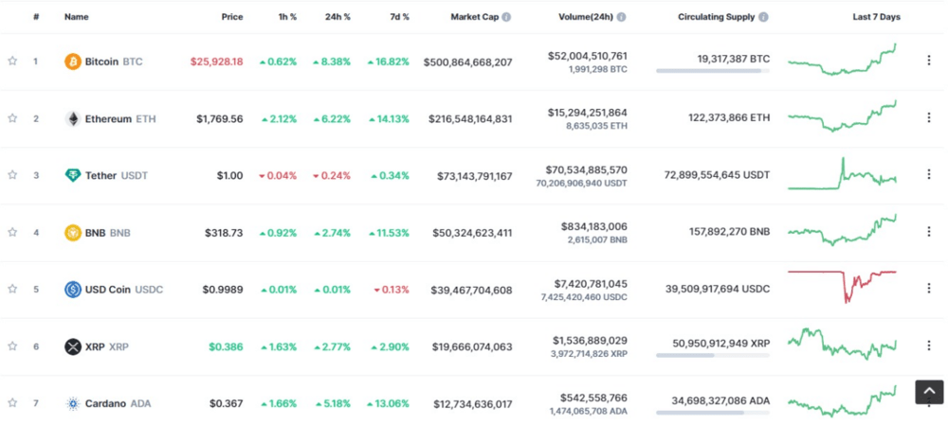This screenshot has height=424, width=948.
Task: Star BNB to add to watchlist
Action: click(12, 232)
